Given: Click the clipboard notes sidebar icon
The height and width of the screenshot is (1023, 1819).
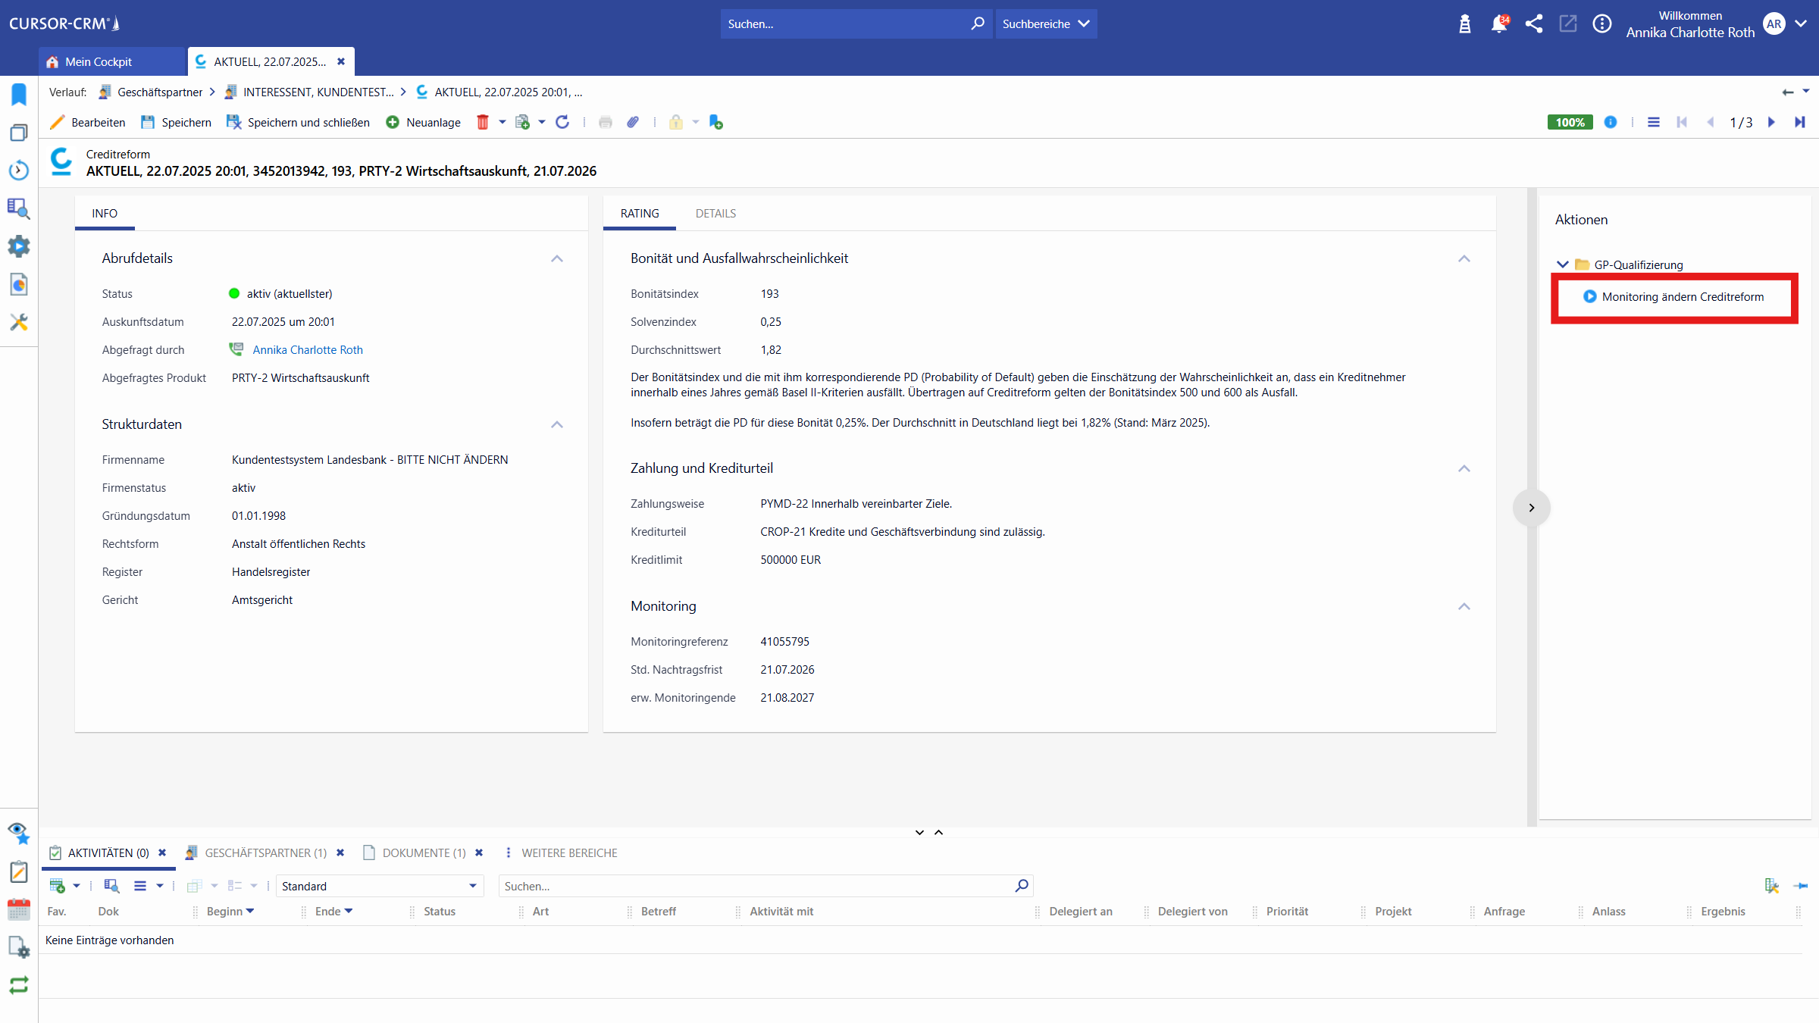Looking at the screenshot, I should tap(19, 871).
